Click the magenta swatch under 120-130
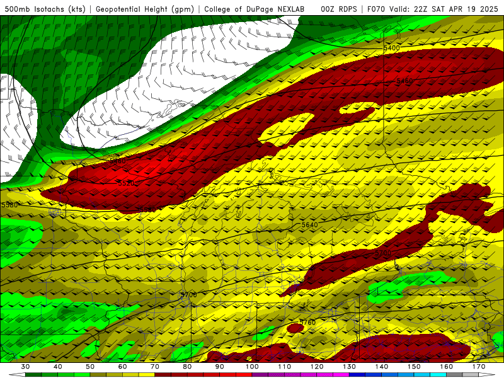The height and width of the screenshot is (378, 504). point(341,375)
